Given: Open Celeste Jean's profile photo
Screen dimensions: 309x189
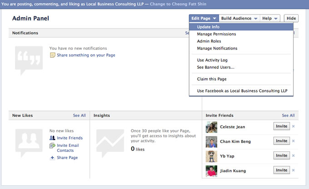Looking at the screenshot, I should click(211, 127).
